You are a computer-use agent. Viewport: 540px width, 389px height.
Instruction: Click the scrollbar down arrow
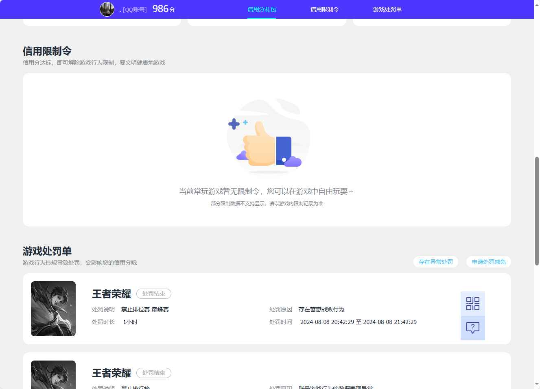click(x=537, y=384)
